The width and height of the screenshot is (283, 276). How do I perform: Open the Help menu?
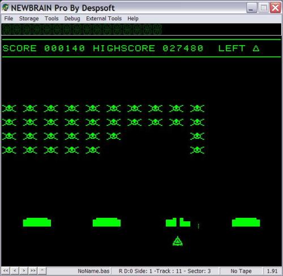[x=133, y=19]
